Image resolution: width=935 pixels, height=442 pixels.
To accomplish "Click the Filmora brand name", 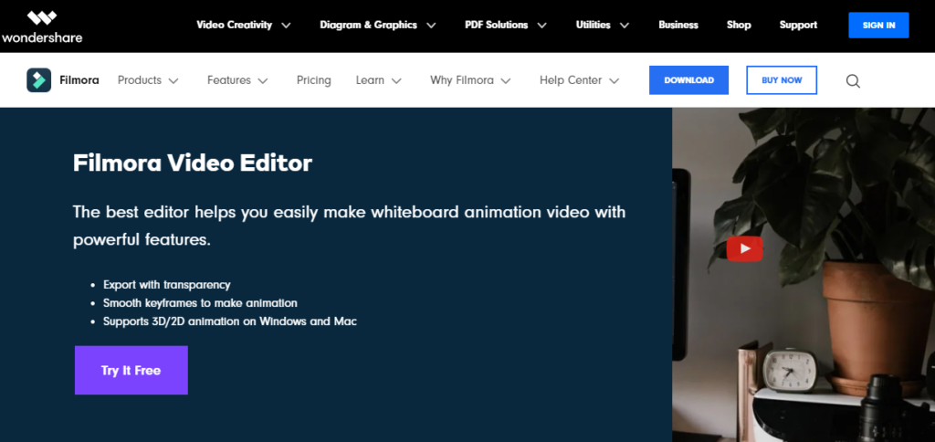I will tap(79, 80).
